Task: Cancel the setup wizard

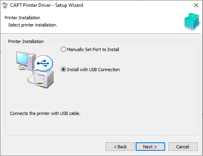Action: pyautogui.click(x=183, y=147)
